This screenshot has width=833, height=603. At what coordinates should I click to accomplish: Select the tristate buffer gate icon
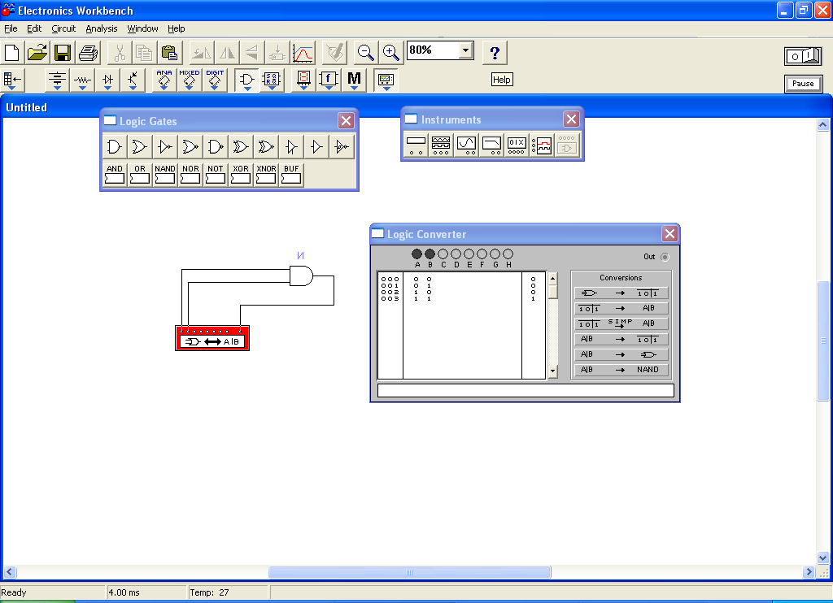[x=291, y=146]
